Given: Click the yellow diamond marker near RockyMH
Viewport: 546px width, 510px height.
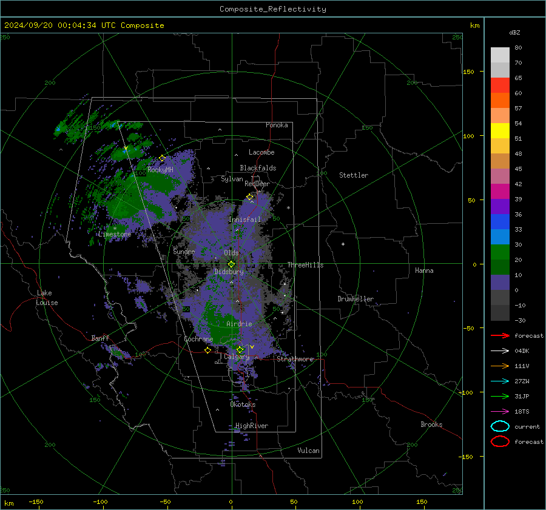Looking at the screenshot, I should point(162,158).
